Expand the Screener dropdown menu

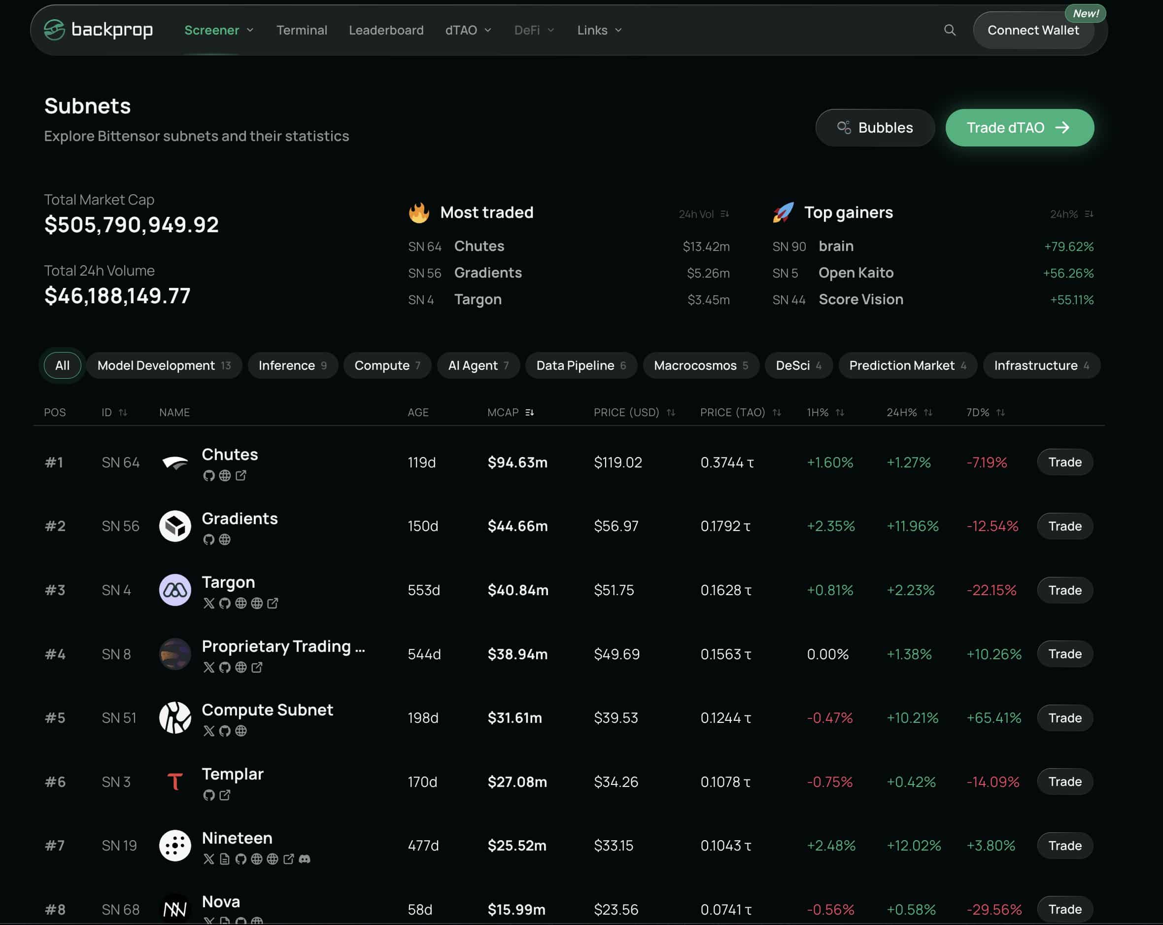point(218,30)
